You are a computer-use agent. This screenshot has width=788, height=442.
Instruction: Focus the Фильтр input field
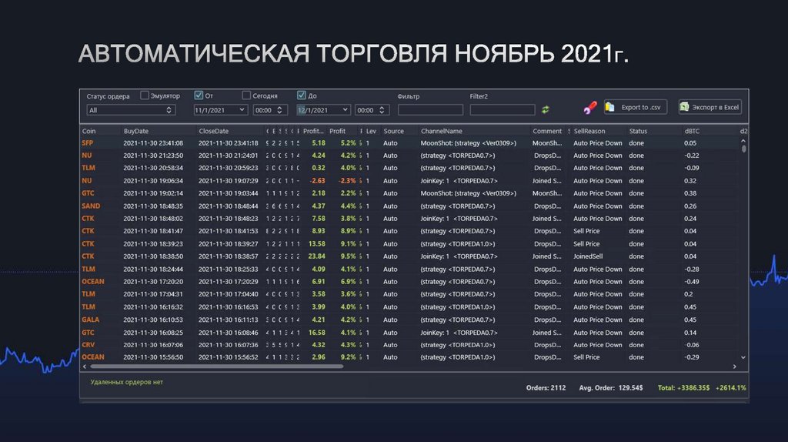pos(430,109)
